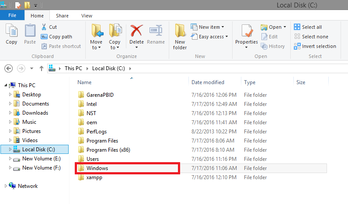Click the red Delete X icon

(136, 31)
